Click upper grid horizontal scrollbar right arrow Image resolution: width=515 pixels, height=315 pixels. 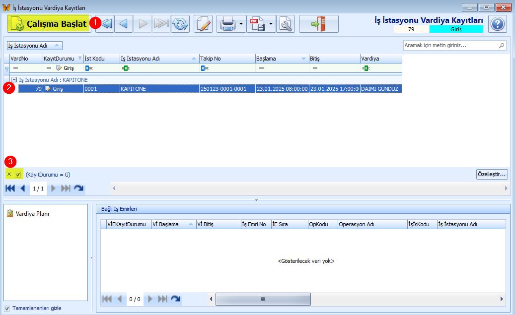tap(506, 189)
